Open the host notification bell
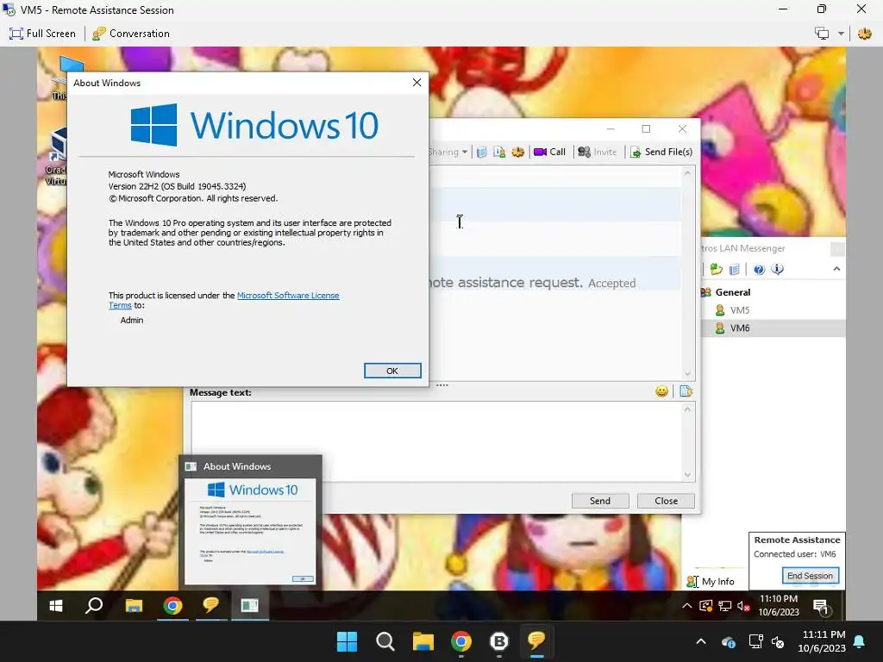 coord(860,641)
